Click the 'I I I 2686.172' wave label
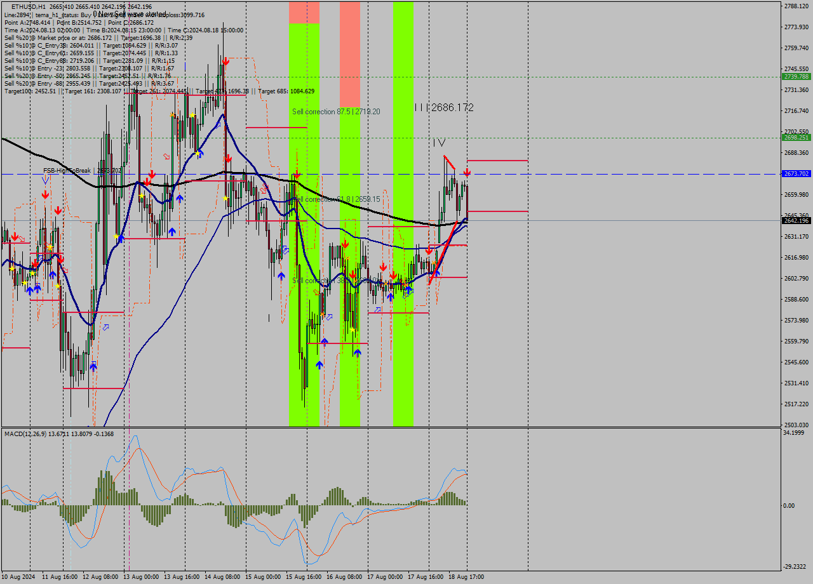 443,108
